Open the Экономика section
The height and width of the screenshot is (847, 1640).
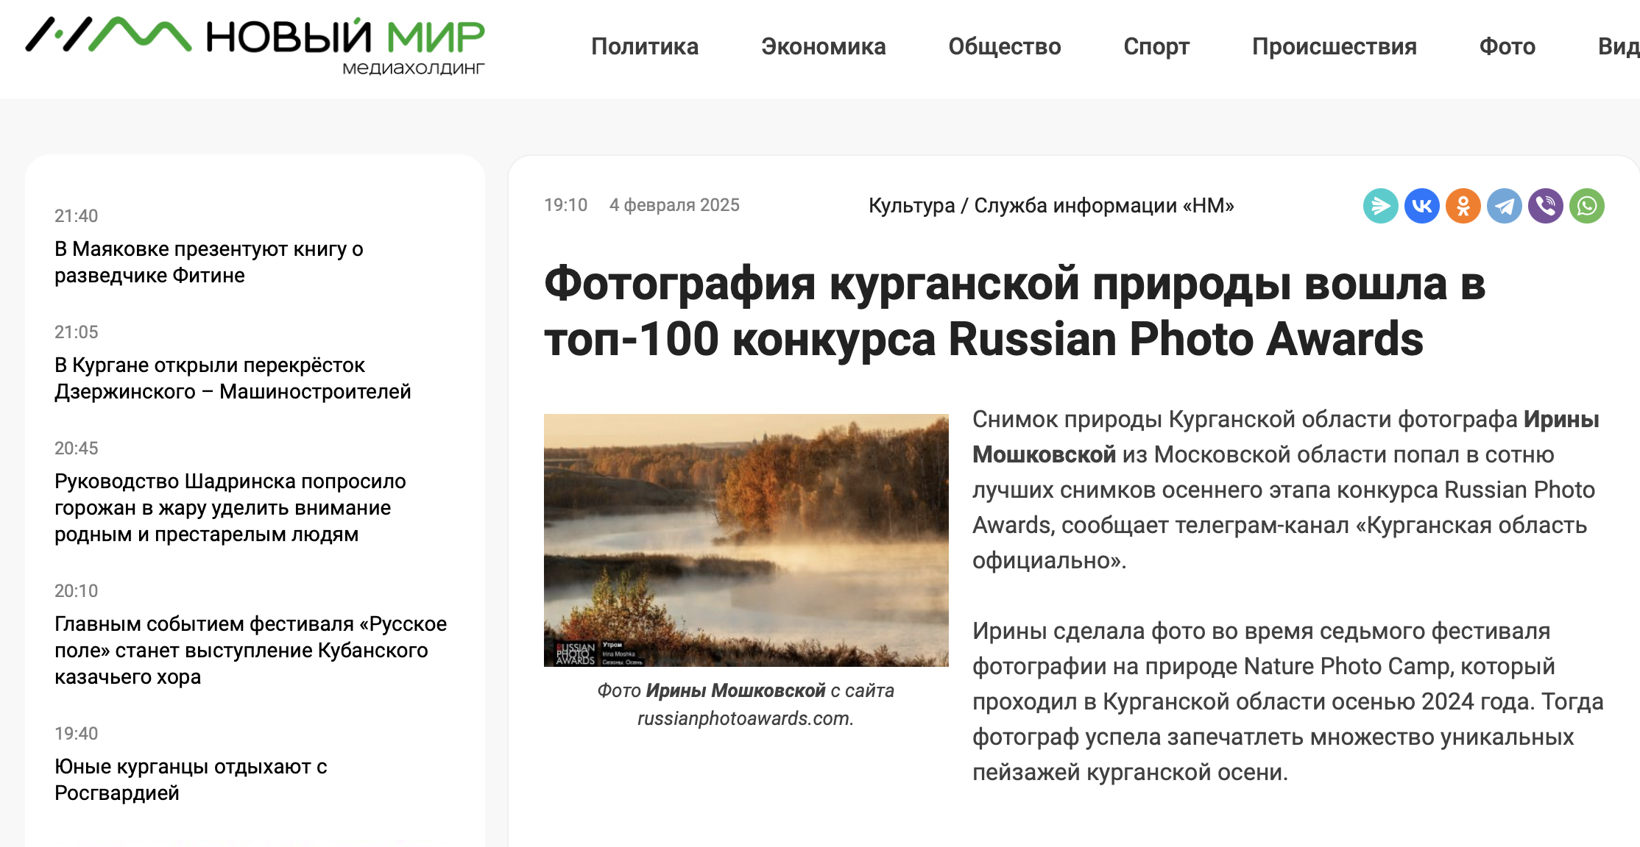(x=824, y=46)
